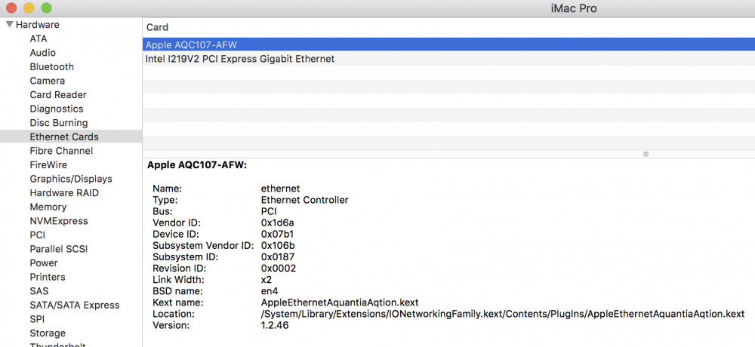This screenshot has width=755, height=347.
Task: Click the Link Width value x2
Action: (x=267, y=280)
